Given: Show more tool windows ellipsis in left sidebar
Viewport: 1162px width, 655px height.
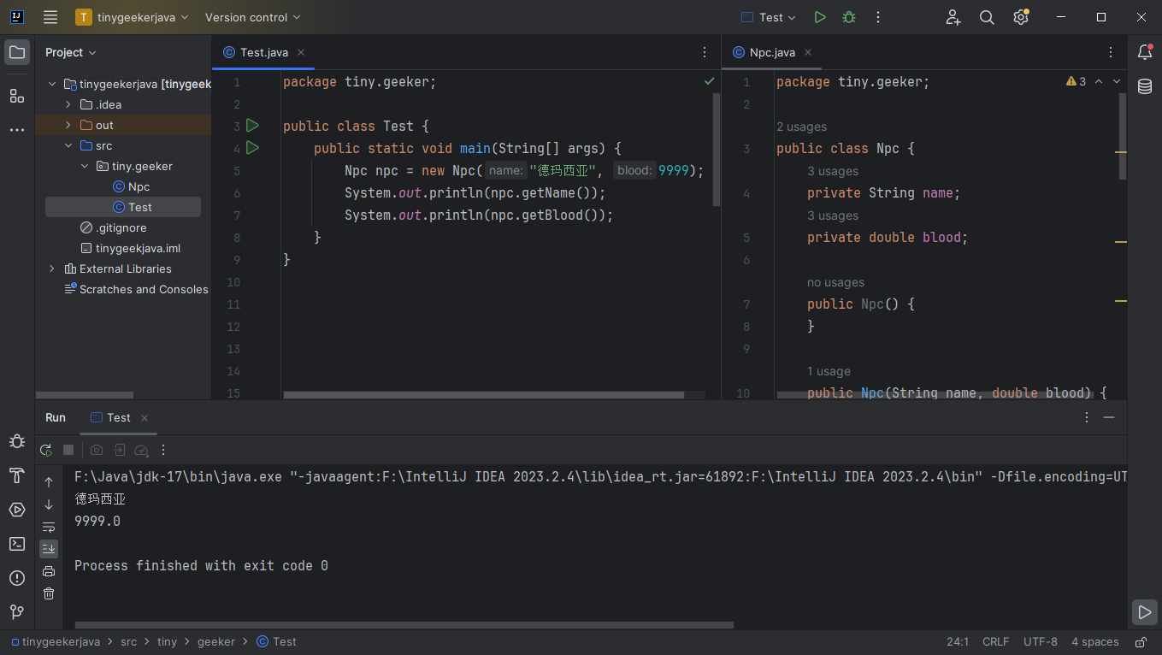Looking at the screenshot, I should coord(17,130).
